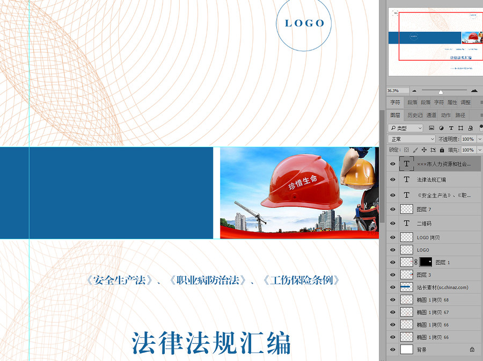Switch to the 图层 panel tab
The width and height of the screenshot is (483, 361).
point(395,115)
